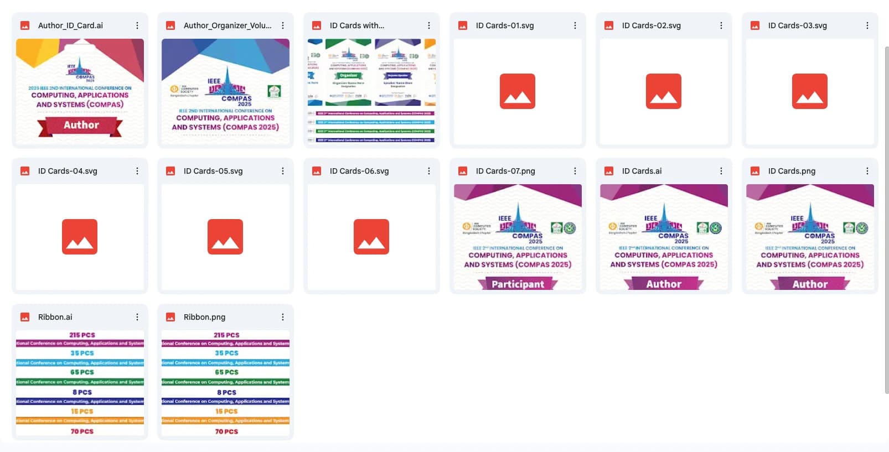The width and height of the screenshot is (889, 452).
Task: Click the file name "ID Cards-01.svg"
Action: 505,25
